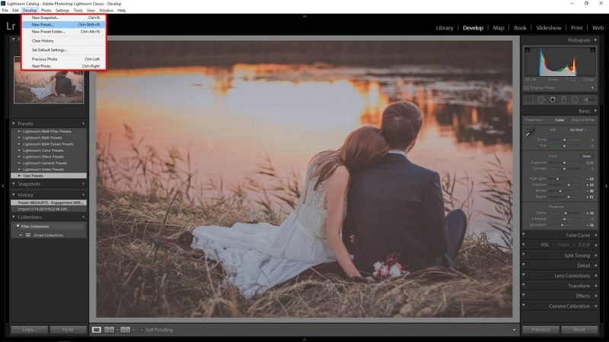Click the Filter Collections search icon
This screenshot has width=609, height=342.
tap(18, 226)
